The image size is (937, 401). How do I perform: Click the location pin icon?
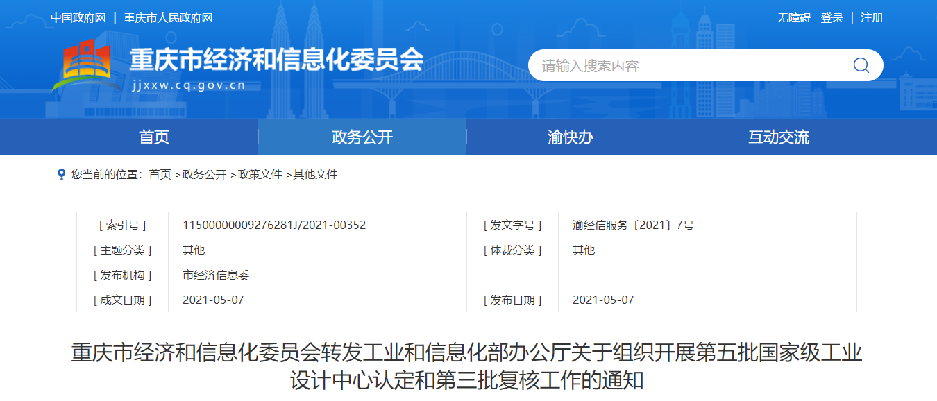[x=61, y=174]
